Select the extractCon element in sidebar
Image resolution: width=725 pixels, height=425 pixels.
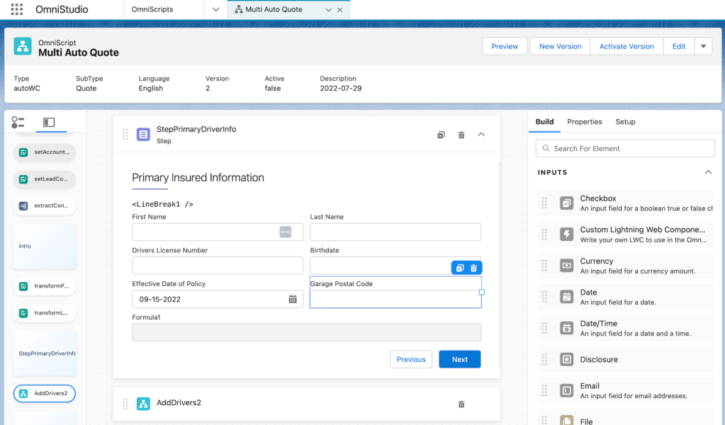(45, 205)
